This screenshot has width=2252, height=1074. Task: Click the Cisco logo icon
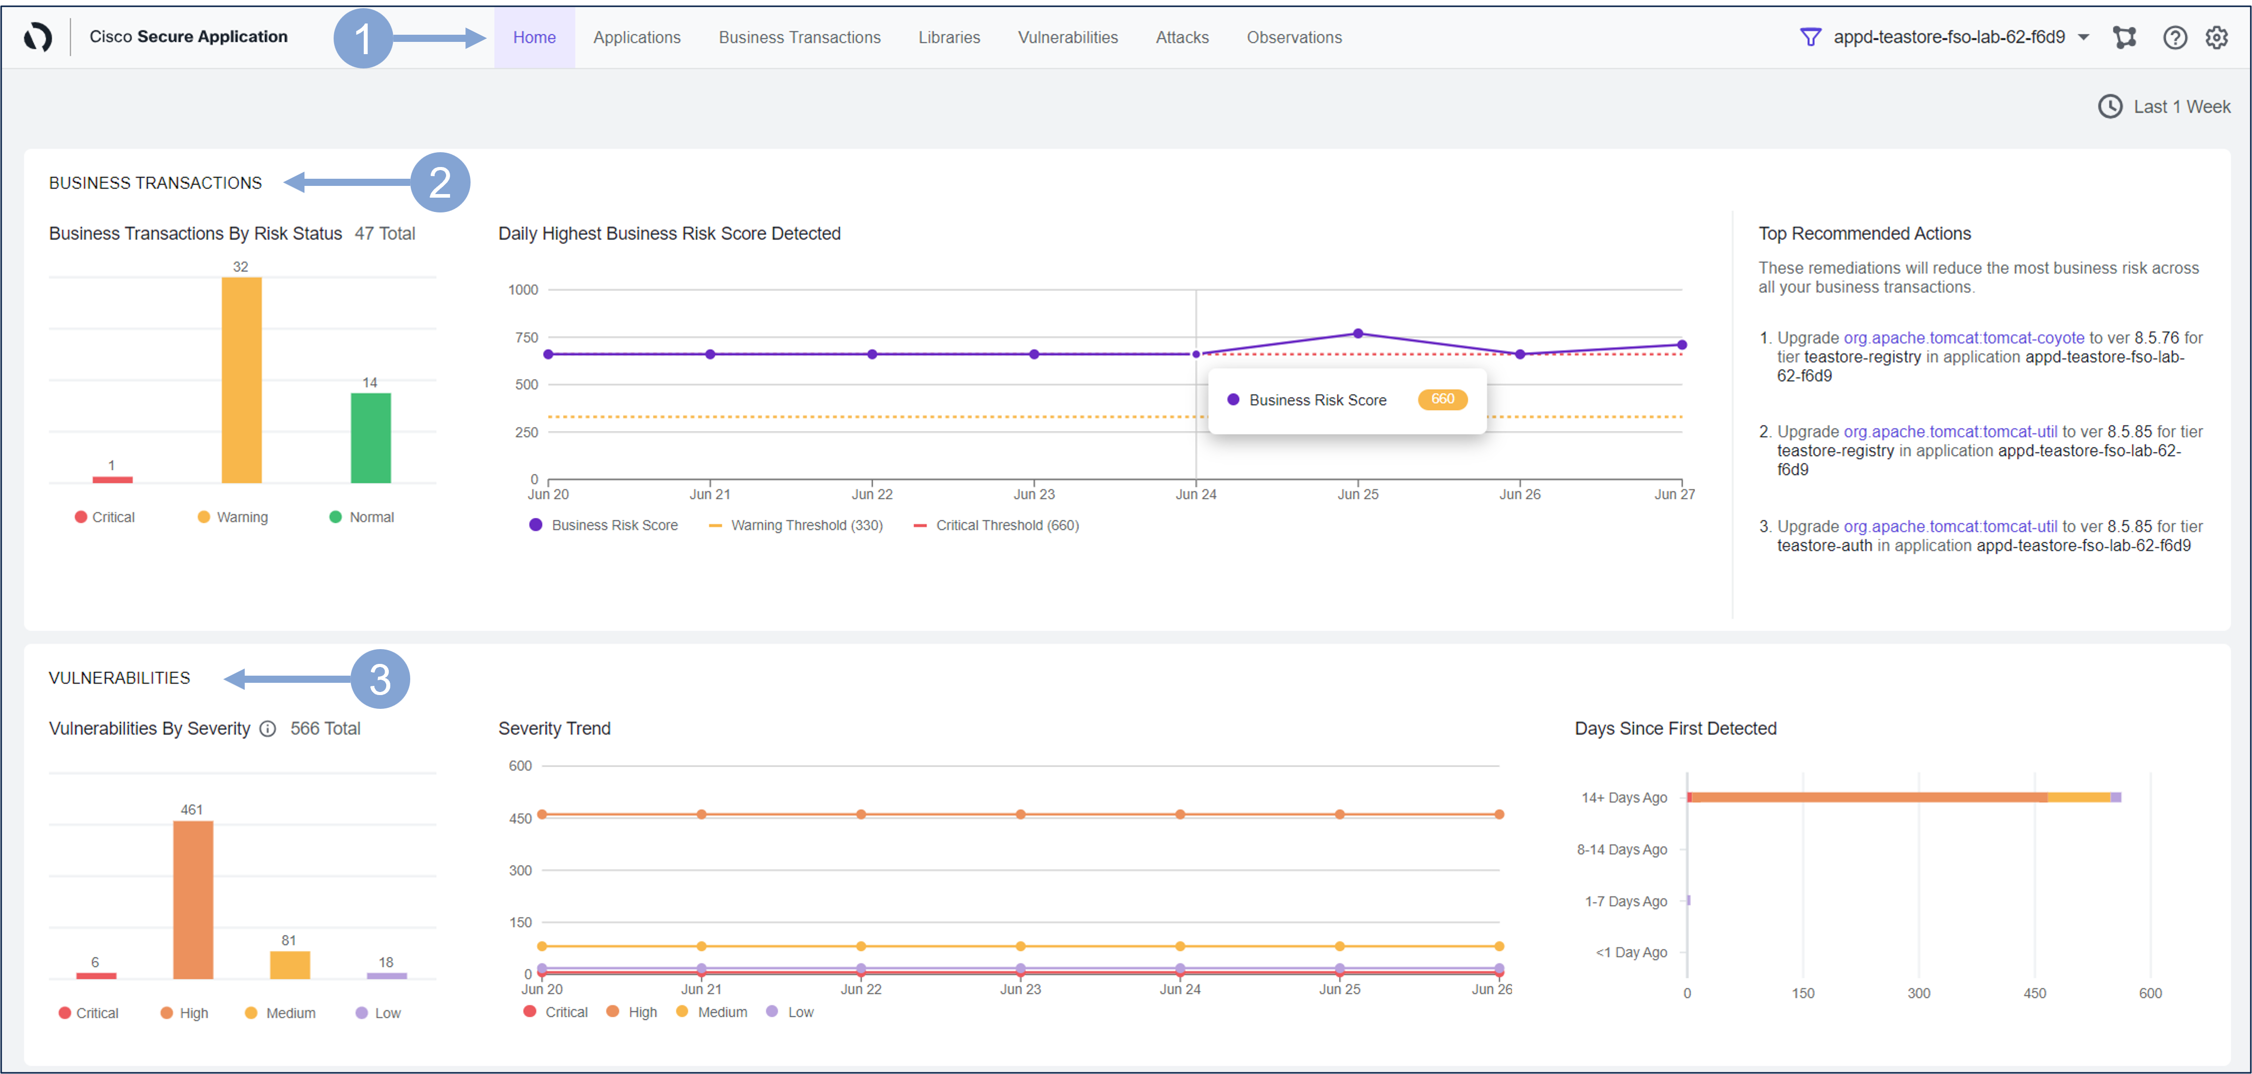tap(38, 37)
